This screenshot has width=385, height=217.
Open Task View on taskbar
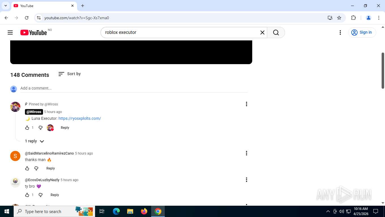click(102, 211)
